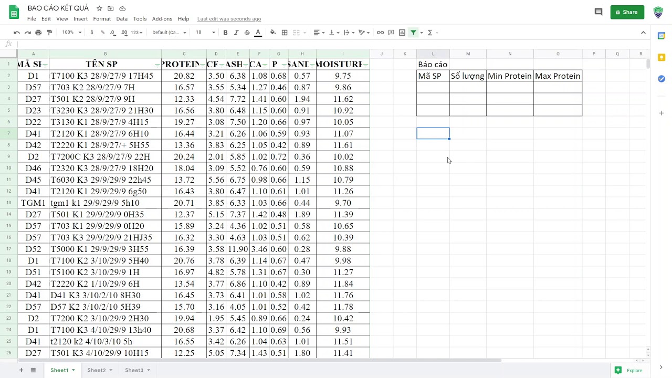Click the Move to folder icon
Screen dimensions: 672x378
pos(111,8)
